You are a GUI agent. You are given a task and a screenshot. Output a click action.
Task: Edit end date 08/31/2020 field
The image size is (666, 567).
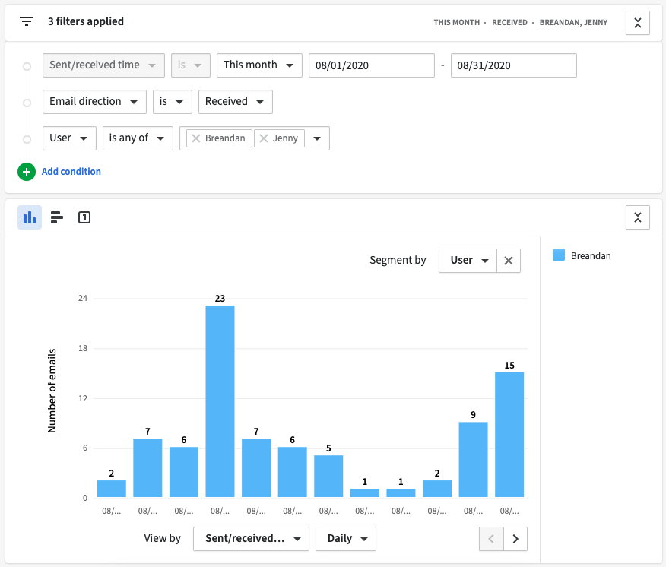click(513, 65)
